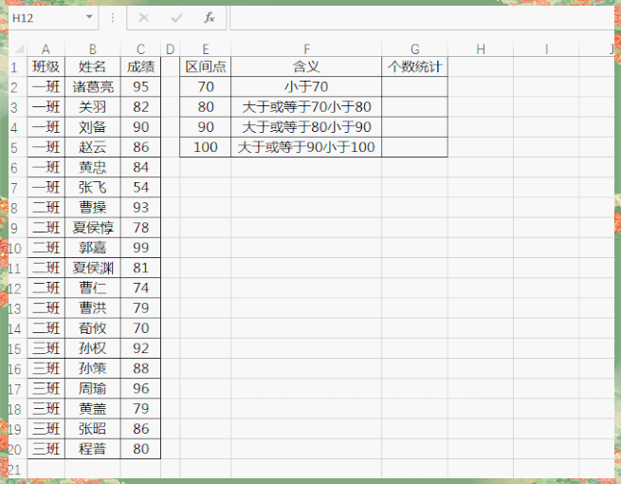The height and width of the screenshot is (484, 621).
Task: Click the score 99 cell
Action: tap(140, 248)
